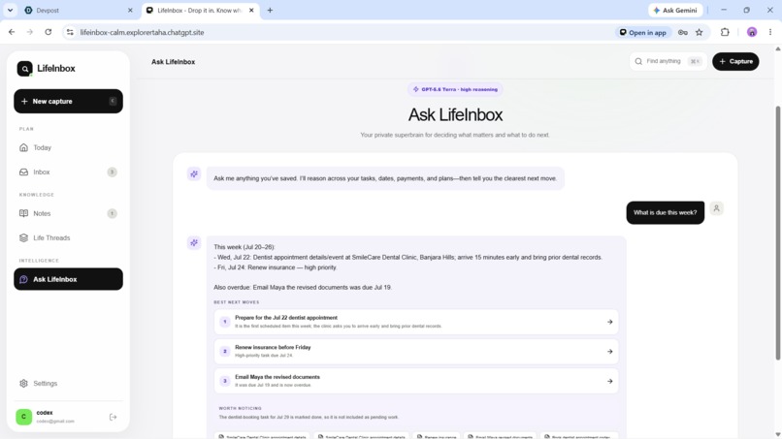Expand the tab search dropdown

pyautogui.click(x=10, y=10)
